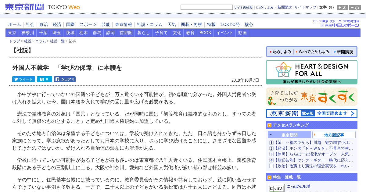Image resolution: width=366 pixels, height=192 pixels.
Task: Open ranking item 5 about 改憲
Action: click(314, 166)
